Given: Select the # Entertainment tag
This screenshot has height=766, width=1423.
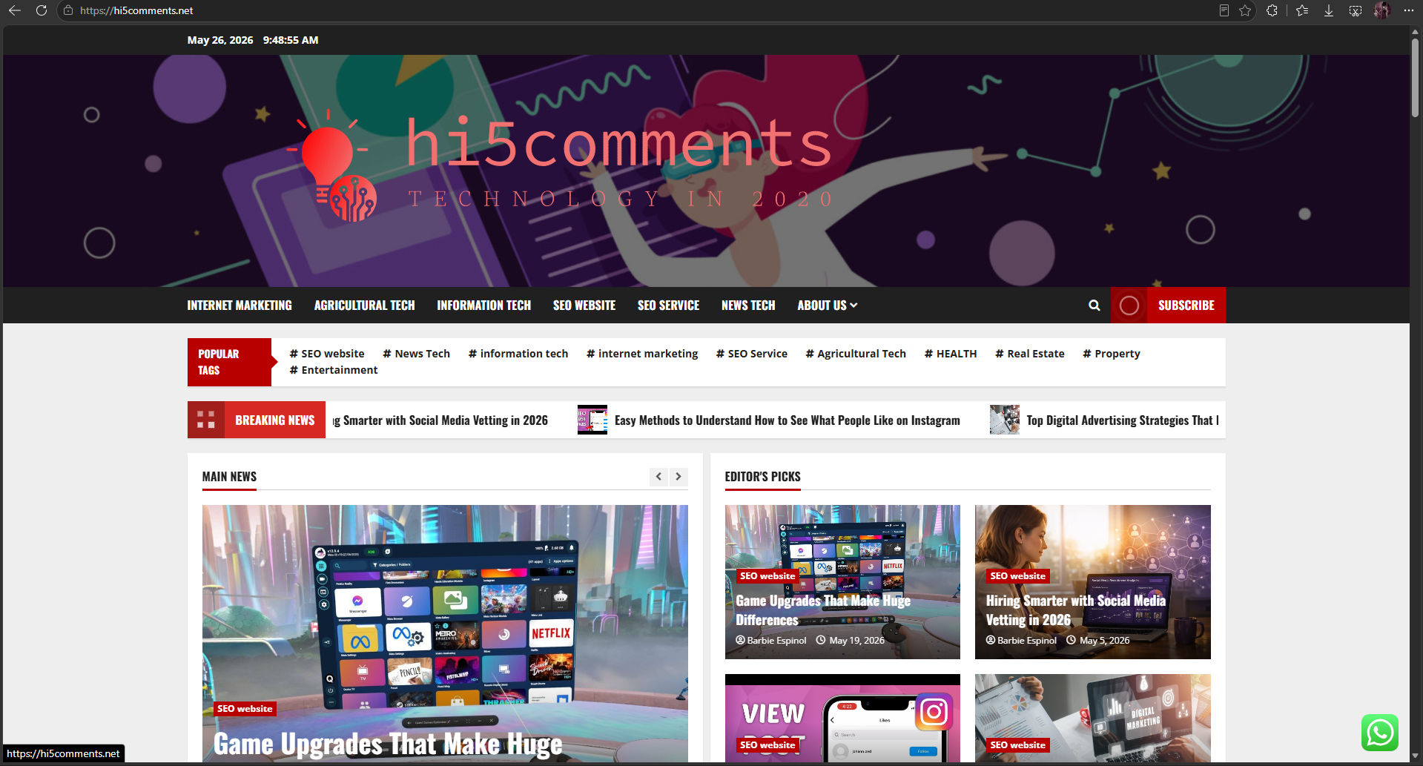Looking at the screenshot, I should pyautogui.click(x=334, y=370).
